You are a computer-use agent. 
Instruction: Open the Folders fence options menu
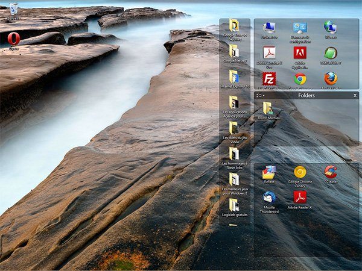pos(260,95)
